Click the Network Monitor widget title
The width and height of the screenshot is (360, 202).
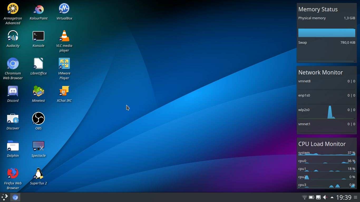(x=320, y=73)
